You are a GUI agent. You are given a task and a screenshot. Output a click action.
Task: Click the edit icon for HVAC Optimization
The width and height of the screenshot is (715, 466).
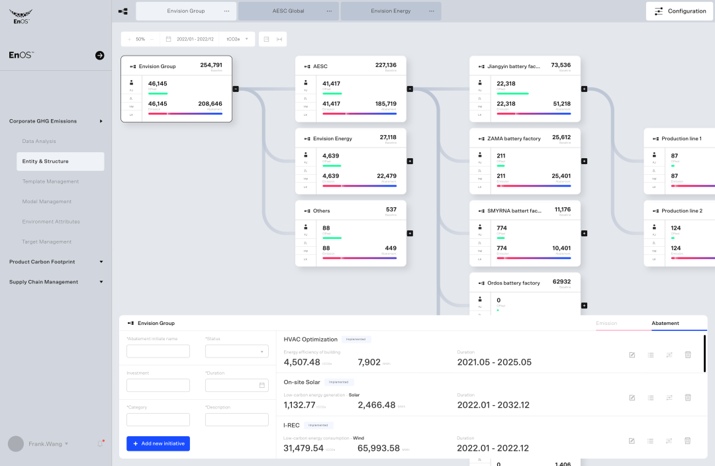tap(632, 355)
